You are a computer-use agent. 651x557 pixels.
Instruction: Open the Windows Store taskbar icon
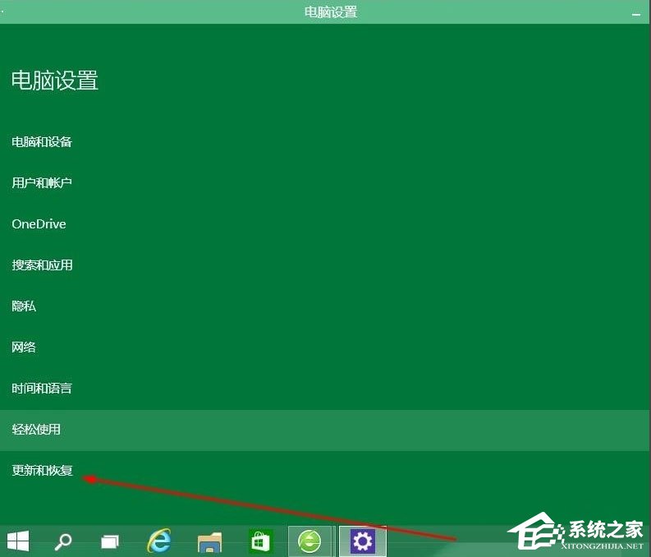click(x=260, y=541)
